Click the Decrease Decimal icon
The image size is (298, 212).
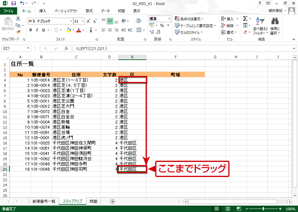point(159,32)
